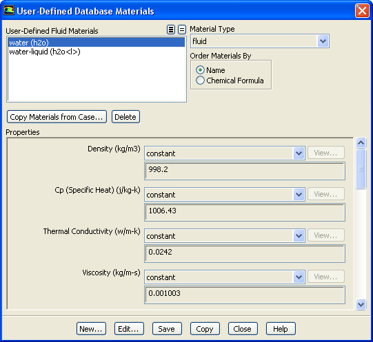
Task: Click the properties scrollbar down arrow
Action: [x=361, y=304]
